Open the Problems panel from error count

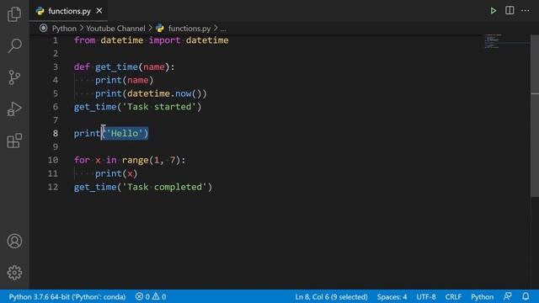click(x=142, y=296)
